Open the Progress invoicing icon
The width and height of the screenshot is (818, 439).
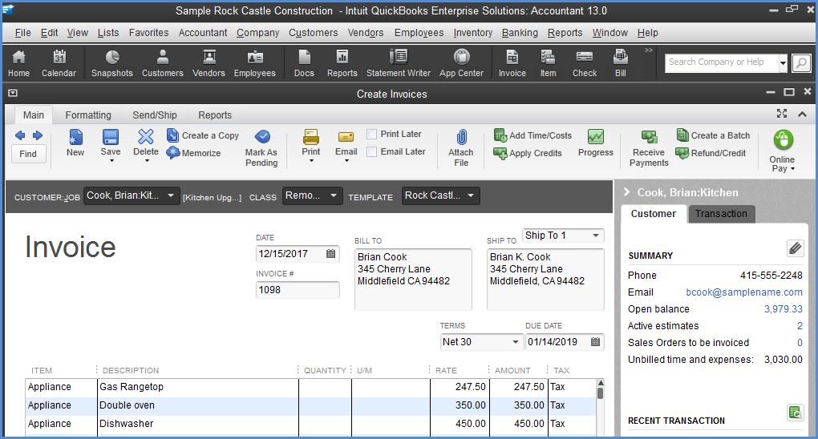point(595,143)
